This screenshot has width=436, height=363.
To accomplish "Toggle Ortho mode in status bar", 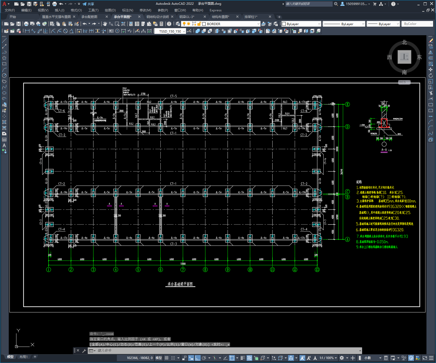I will (x=198, y=358).
